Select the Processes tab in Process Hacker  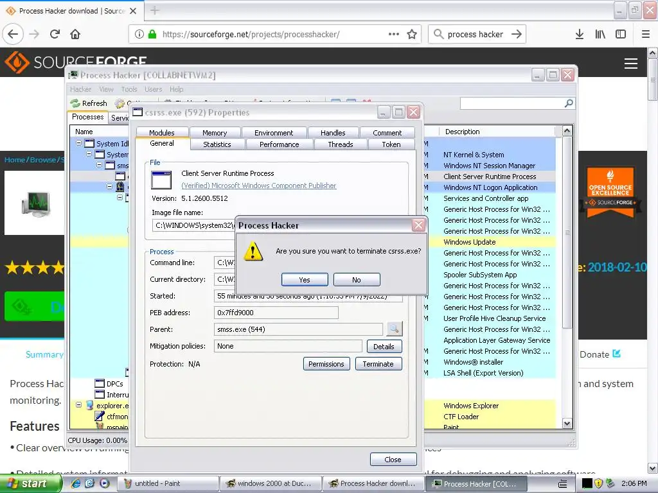point(87,117)
